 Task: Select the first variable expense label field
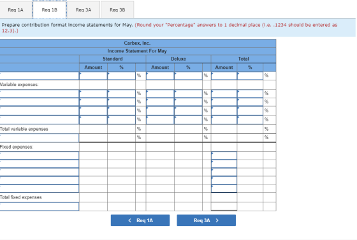click(x=40, y=94)
